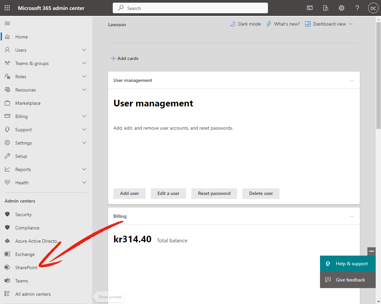Minimize the Help & support widget
The height and width of the screenshot is (304, 381).
click(x=371, y=251)
